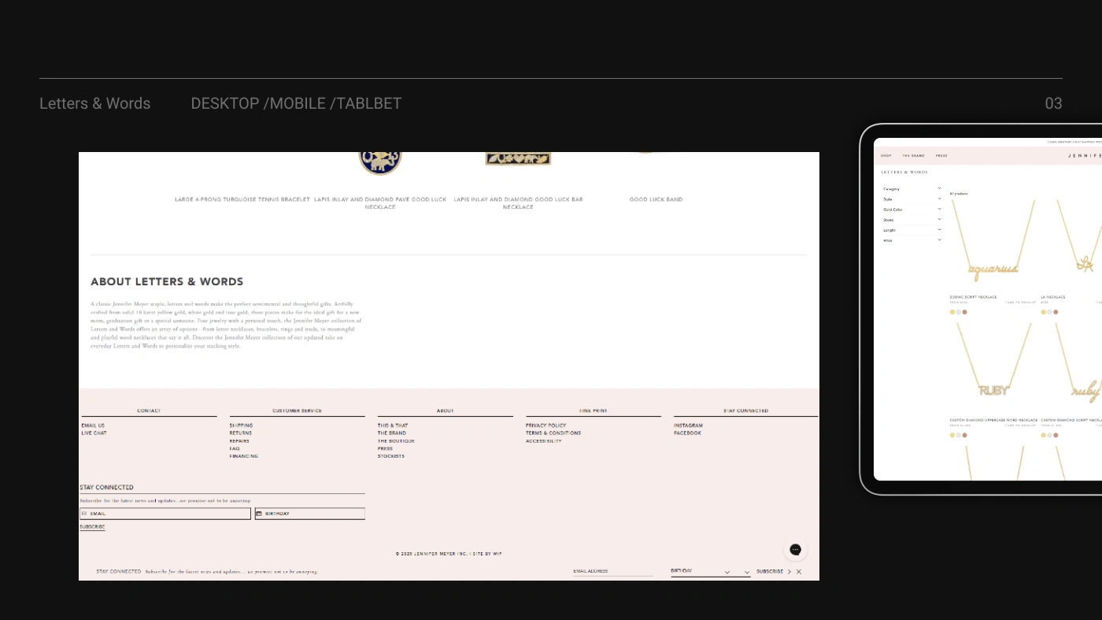Click the arrow beside bottom-bar Subscribe
This screenshot has width=1102, height=620.
(x=790, y=572)
